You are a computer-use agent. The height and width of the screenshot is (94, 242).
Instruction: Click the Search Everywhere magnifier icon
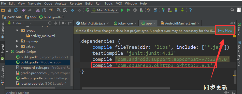coord(232,10)
